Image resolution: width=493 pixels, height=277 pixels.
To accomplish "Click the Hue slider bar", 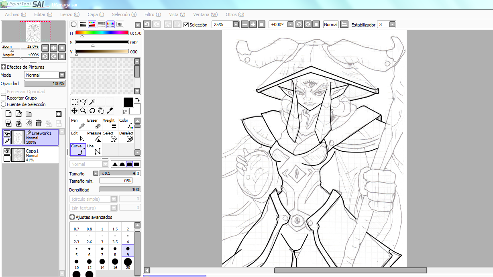I will pos(102,33).
